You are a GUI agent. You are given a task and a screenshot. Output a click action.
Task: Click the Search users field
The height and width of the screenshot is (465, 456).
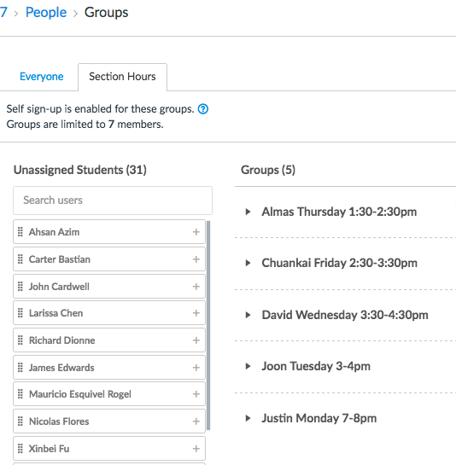coord(113,201)
